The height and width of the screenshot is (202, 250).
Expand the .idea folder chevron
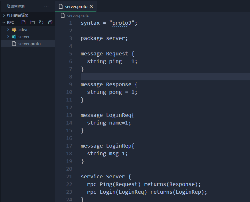[x=8, y=29]
